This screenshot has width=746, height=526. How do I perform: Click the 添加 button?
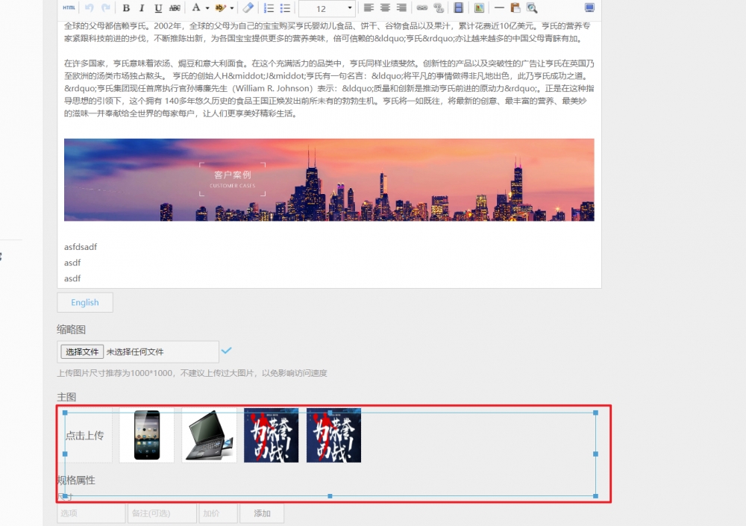click(262, 513)
